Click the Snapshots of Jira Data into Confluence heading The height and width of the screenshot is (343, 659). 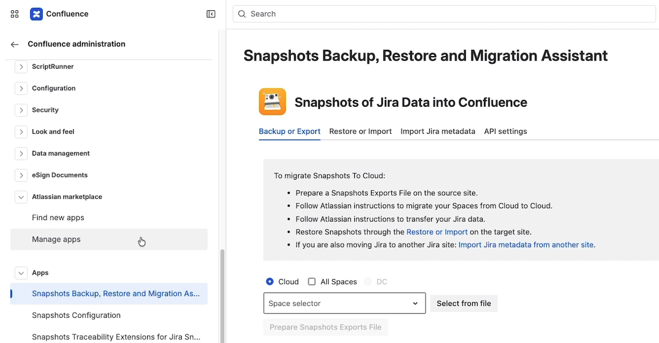[x=411, y=102]
